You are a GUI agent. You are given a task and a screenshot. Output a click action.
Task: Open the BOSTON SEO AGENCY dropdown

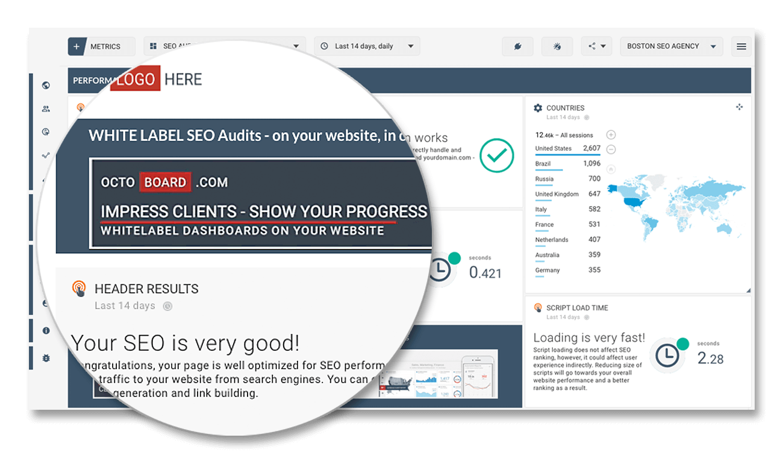coord(670,46)
